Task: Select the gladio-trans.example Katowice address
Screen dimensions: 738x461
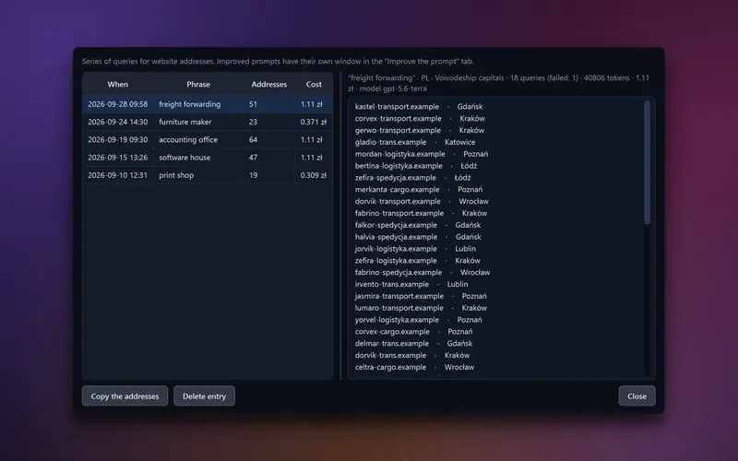Action: pos(414,142)
